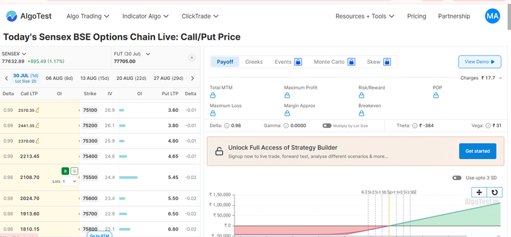The width and height of the screenshot is (511, 237).
Task: Click lock icon under Breakeven
Action: [361, 113]
